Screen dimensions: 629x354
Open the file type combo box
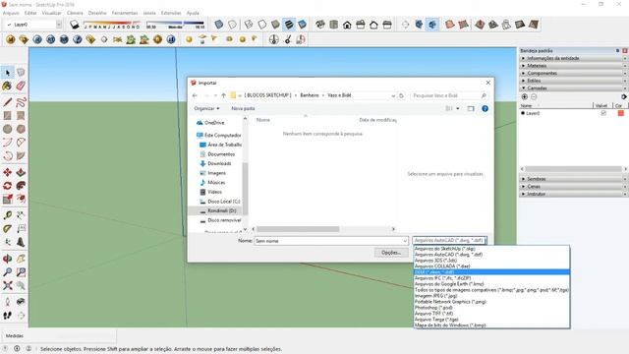(x=449, y=240)
